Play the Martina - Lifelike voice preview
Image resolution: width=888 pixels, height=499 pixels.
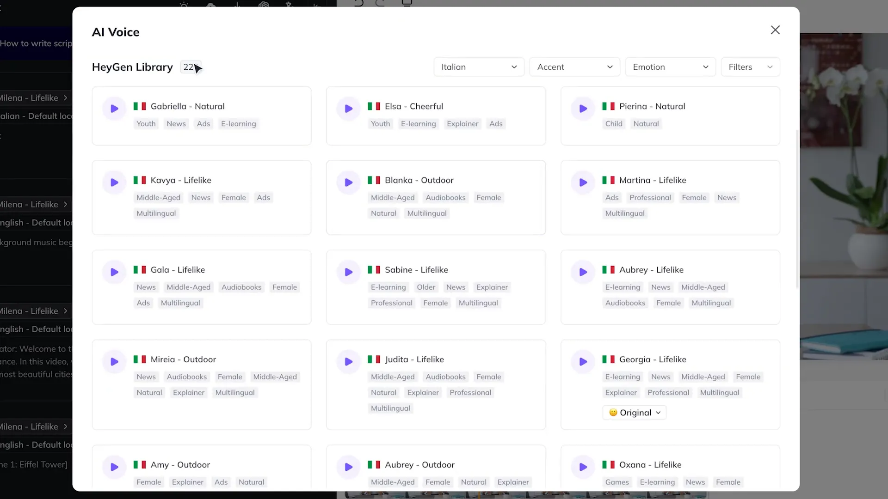click(583, 183)
